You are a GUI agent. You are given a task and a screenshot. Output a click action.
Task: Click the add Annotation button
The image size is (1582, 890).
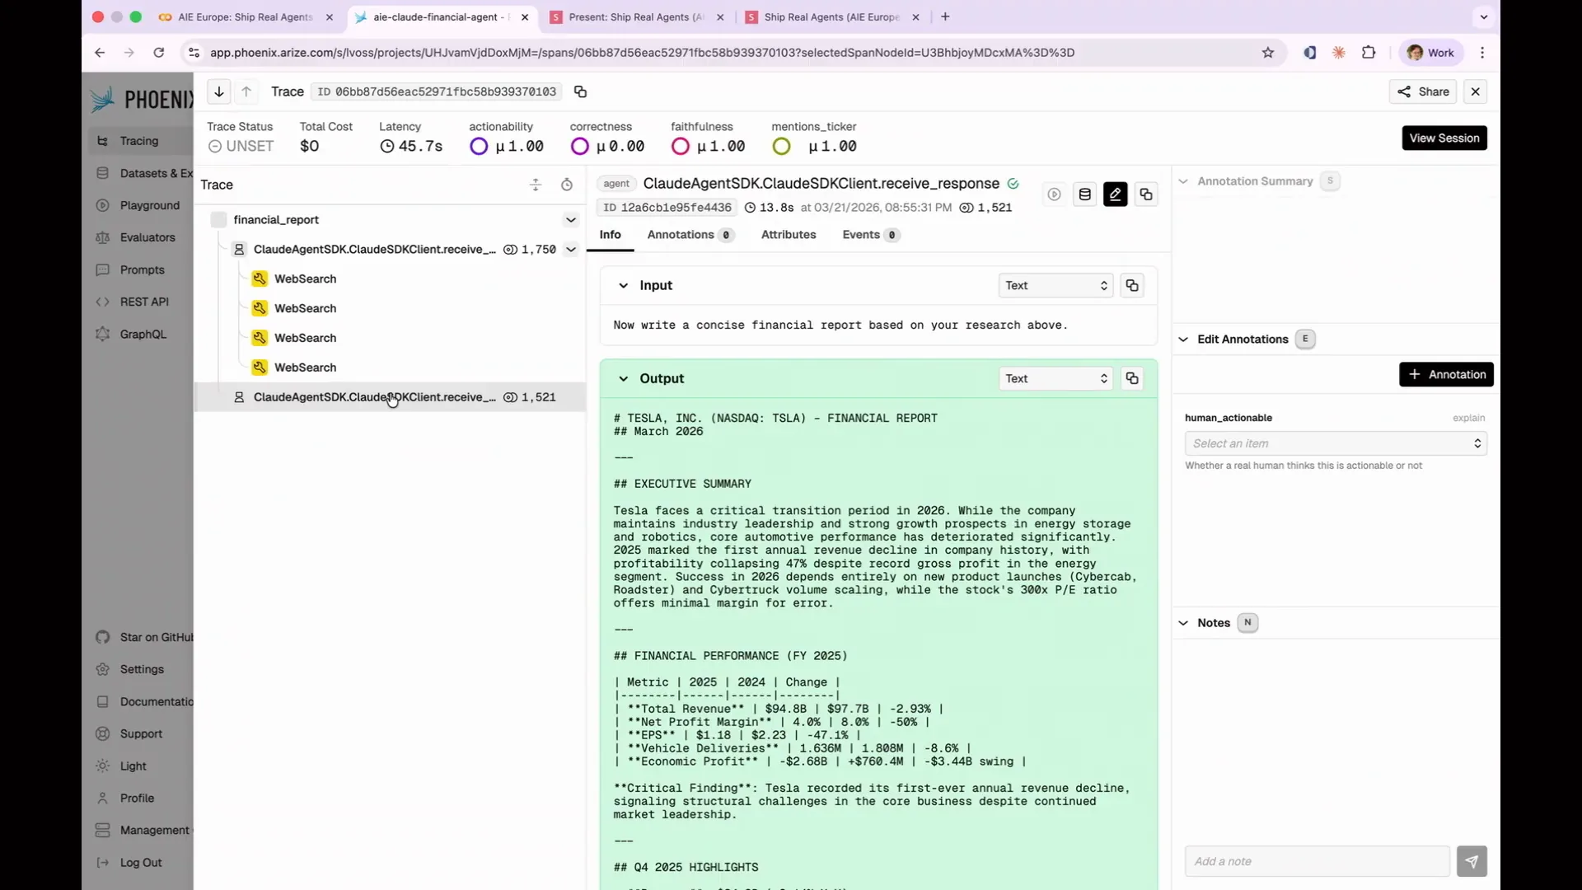tap(1446, 375)
